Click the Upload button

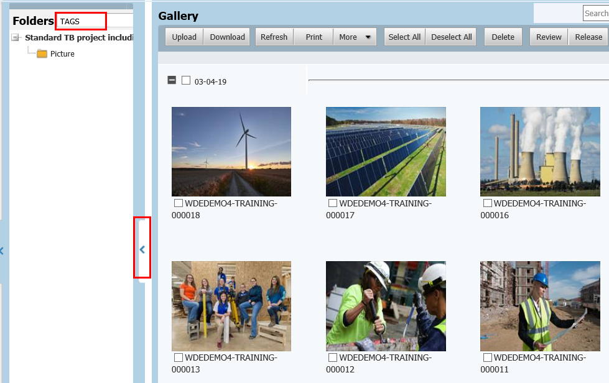click(x=184, y=37)
